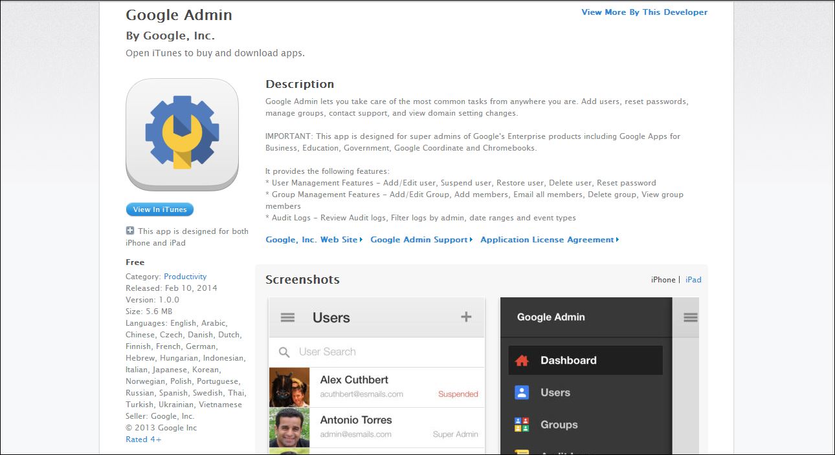This screenshot has width=835, height=455.
Task: Click the blue Users person icon
Action: (522, 392)
